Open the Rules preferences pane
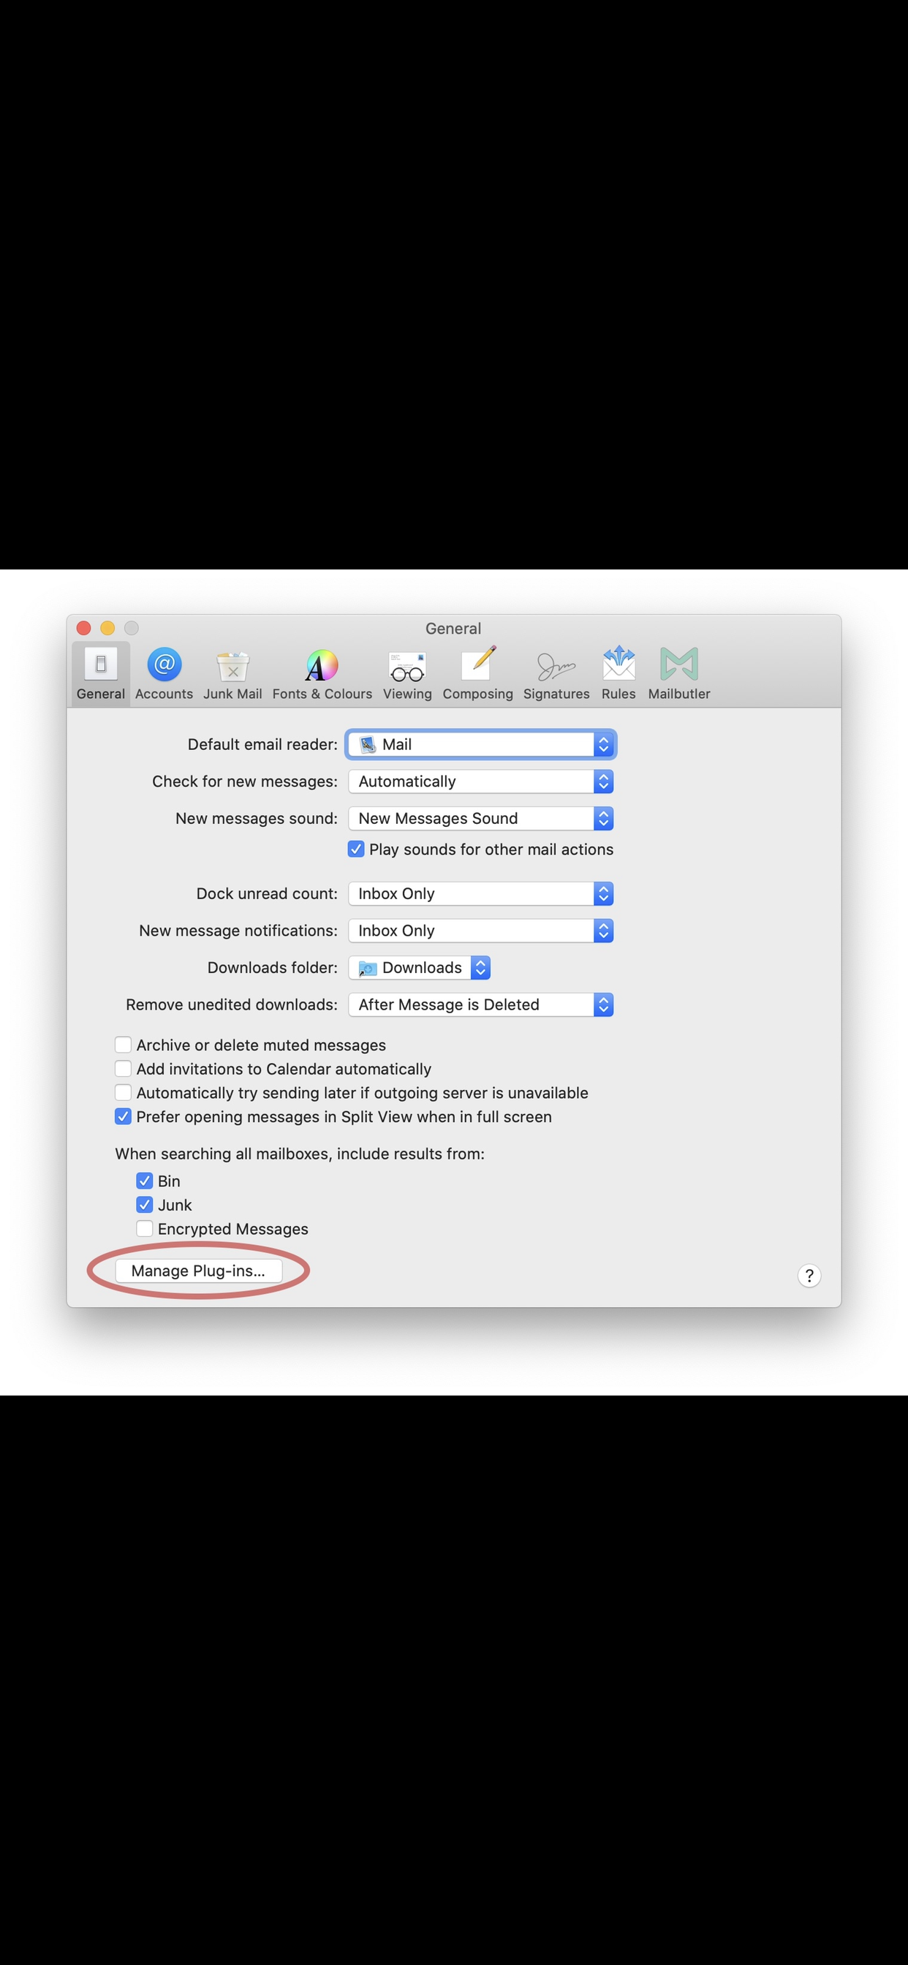This screenshot has height=1965, width=908. [x=618, y=673]
